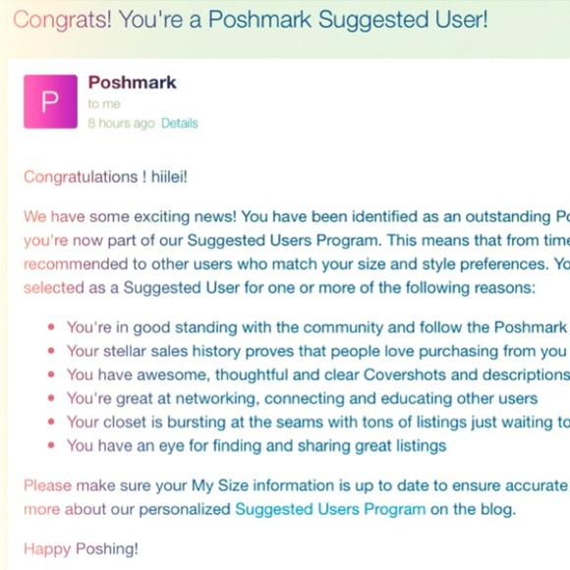Viewport: 570px width, 570px height.
Task: Click the 'awesome, thoughtful and clear Covershots' bullet
Action: 318,374
